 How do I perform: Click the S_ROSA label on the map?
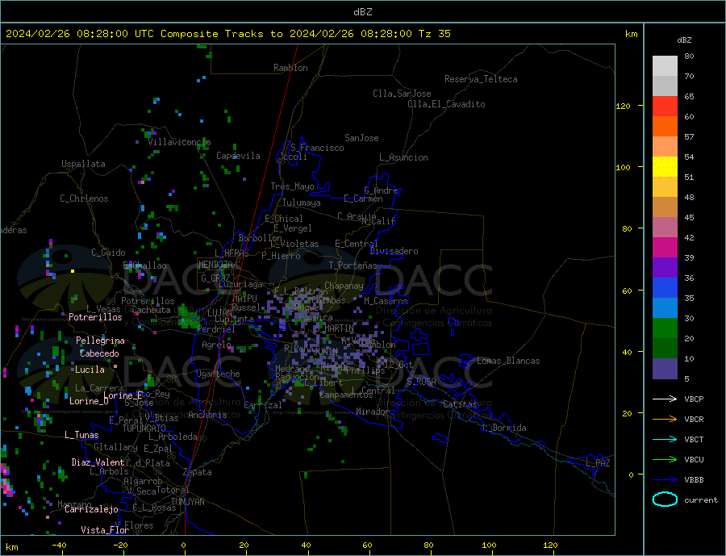coord(421,382)
